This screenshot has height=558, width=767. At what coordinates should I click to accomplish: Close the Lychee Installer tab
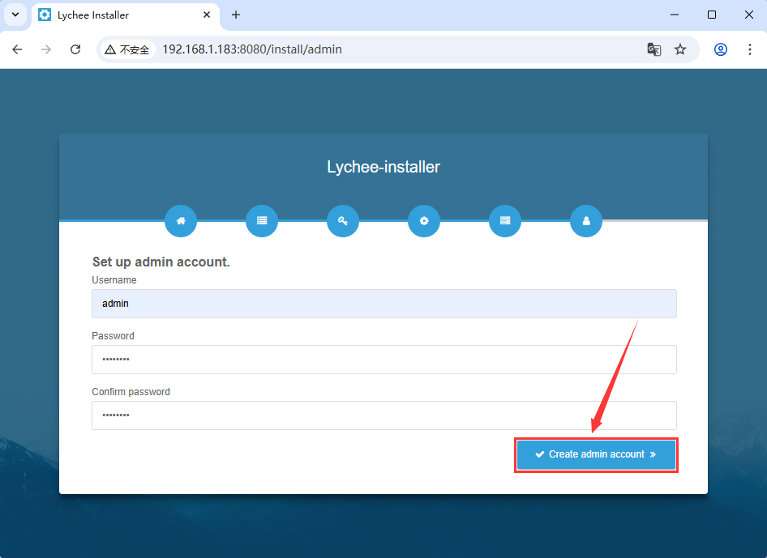(x=207, y=15)
